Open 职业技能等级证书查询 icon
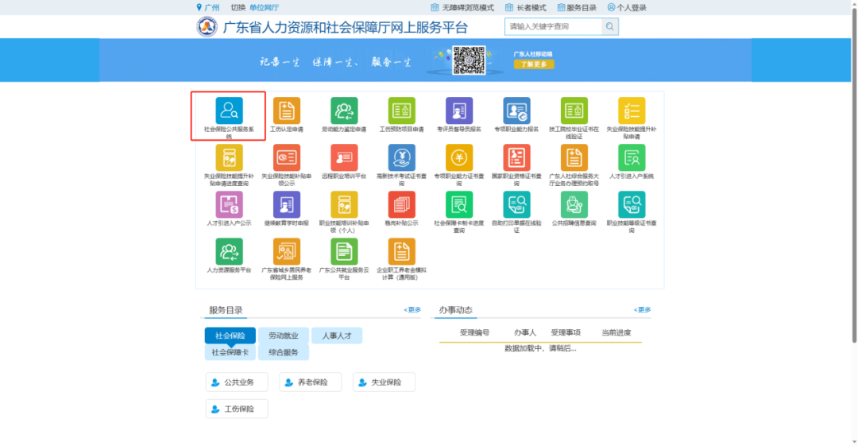 pos(632,205)
